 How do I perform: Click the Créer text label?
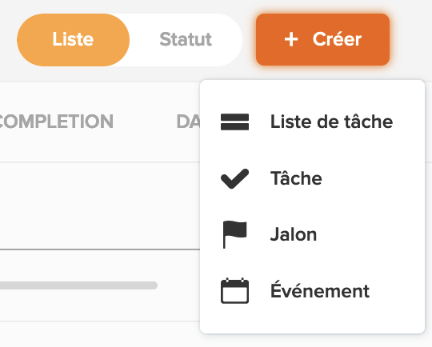(x=337, y=39)
